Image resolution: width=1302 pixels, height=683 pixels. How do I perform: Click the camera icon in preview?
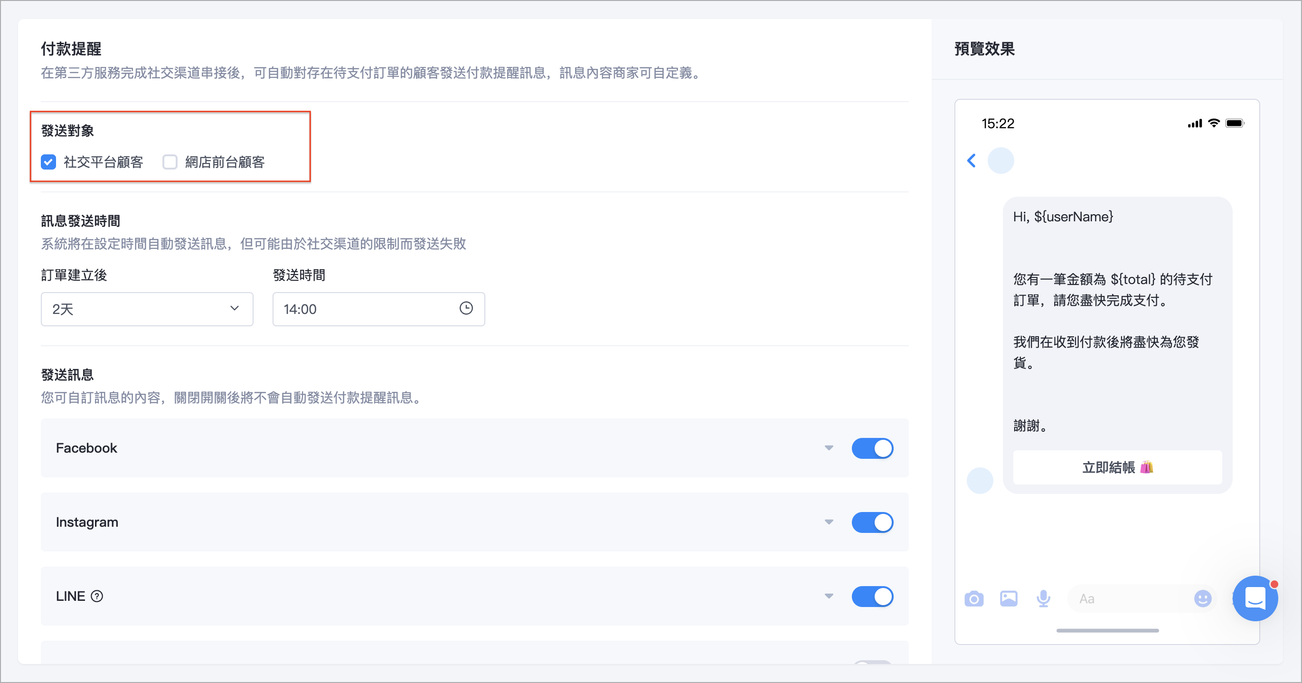point(973,599)
